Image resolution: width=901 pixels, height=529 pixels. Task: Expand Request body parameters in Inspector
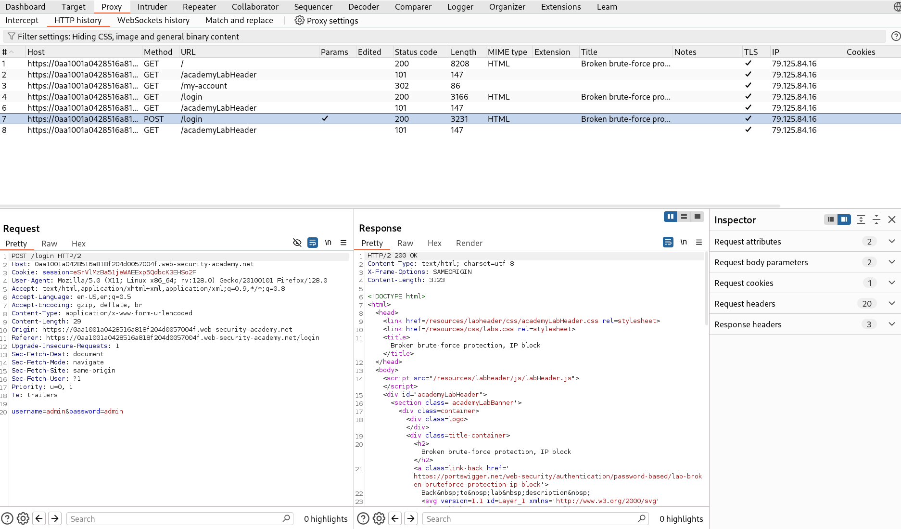(892, 262)
